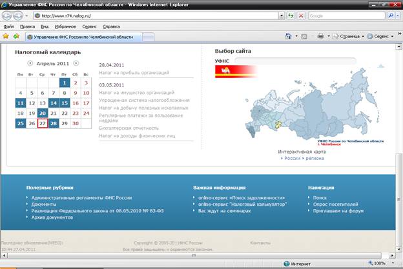The width and height of the screenshot is (403, 269).
Task: Open the Налоговый калькулятор online service link
Action: [x=242, y=204]
